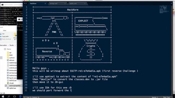Click the 'then move it to JD-gui' line
The height and width of the screenshot is (98, 175).
coord(48,82)
